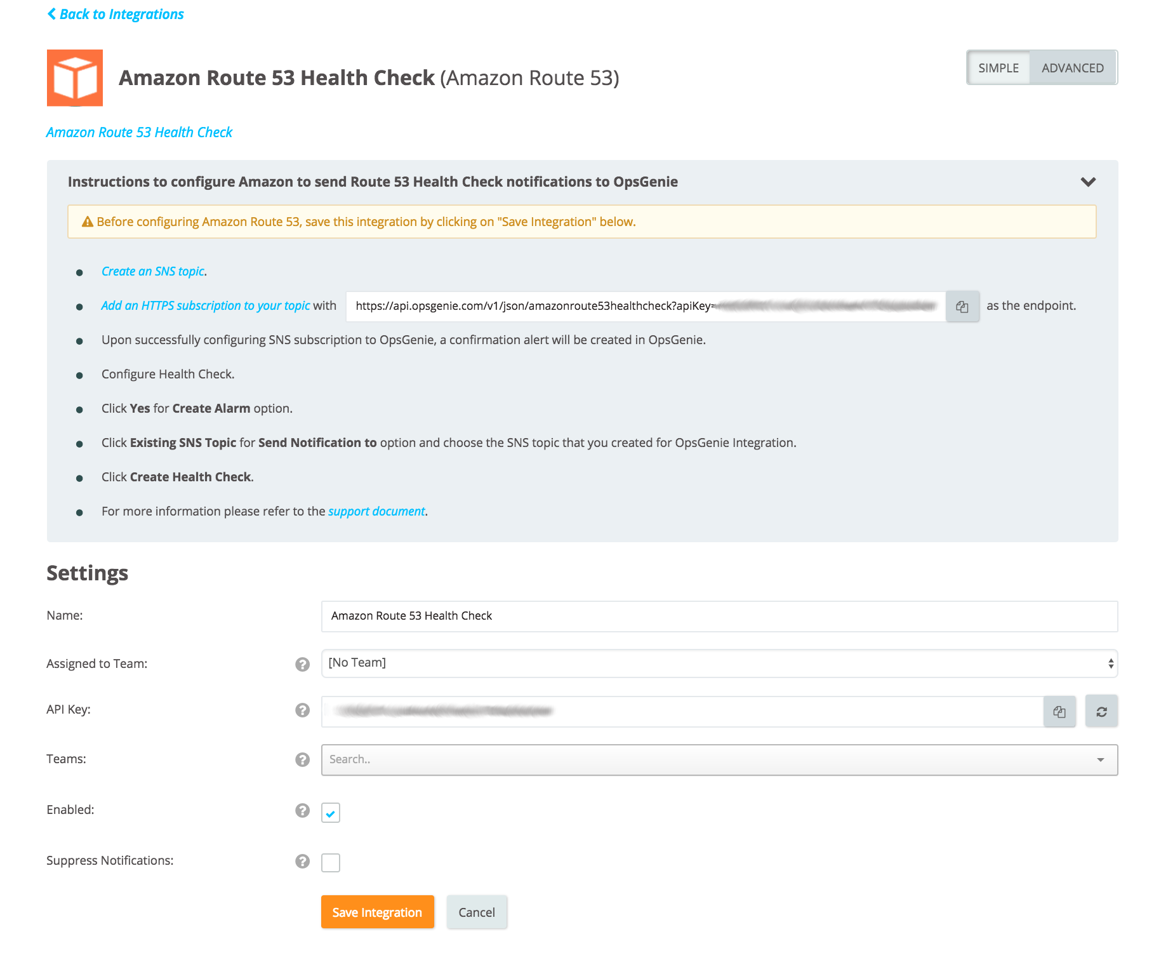This screenshot has height=960, width=1154.
Task: Uncheck the Enabled checkbox
Action: pyautogui.click(x=331, y=813)
